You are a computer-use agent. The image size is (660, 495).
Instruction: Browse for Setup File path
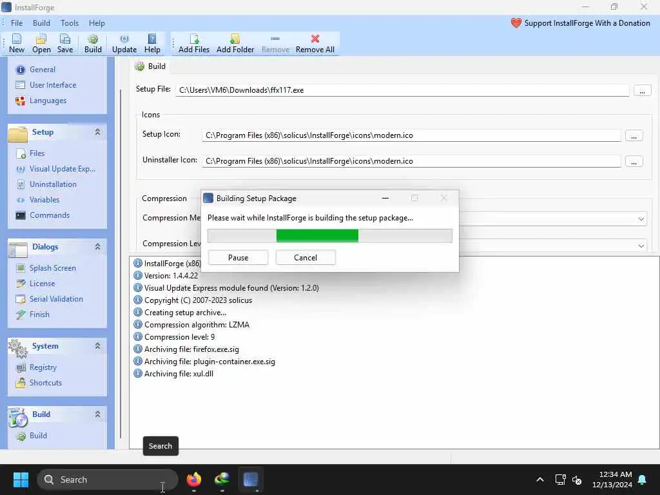tap(642, 90)
